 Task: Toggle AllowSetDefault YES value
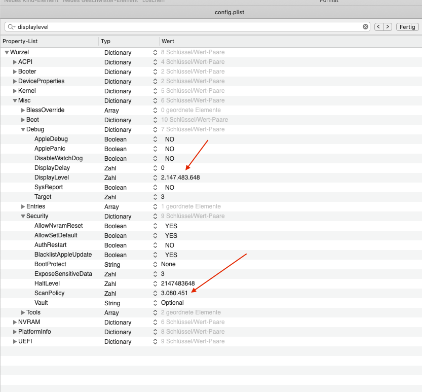tap(171, 236)
